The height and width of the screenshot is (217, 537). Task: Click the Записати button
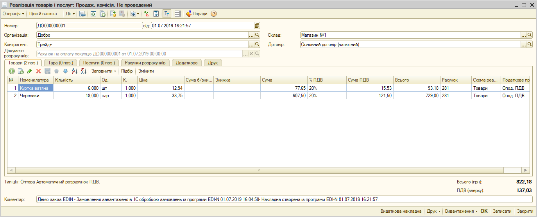click(502, 211)
